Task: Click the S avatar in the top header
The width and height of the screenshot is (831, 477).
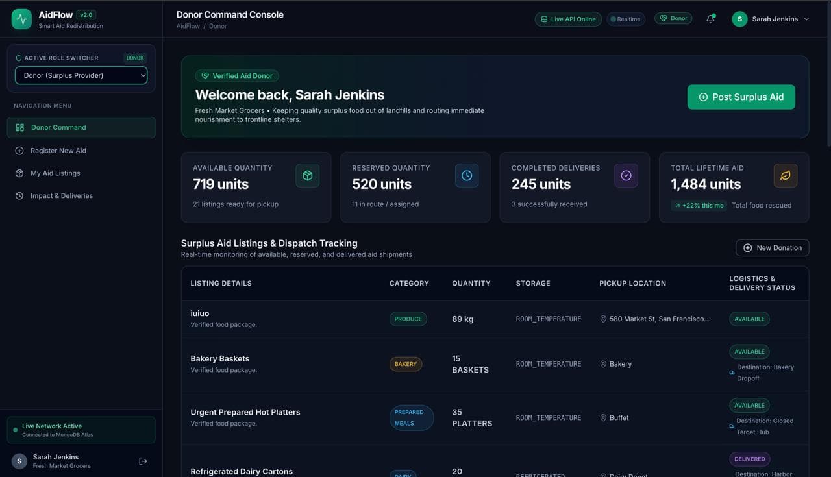Action: click(x=739, y=19)
